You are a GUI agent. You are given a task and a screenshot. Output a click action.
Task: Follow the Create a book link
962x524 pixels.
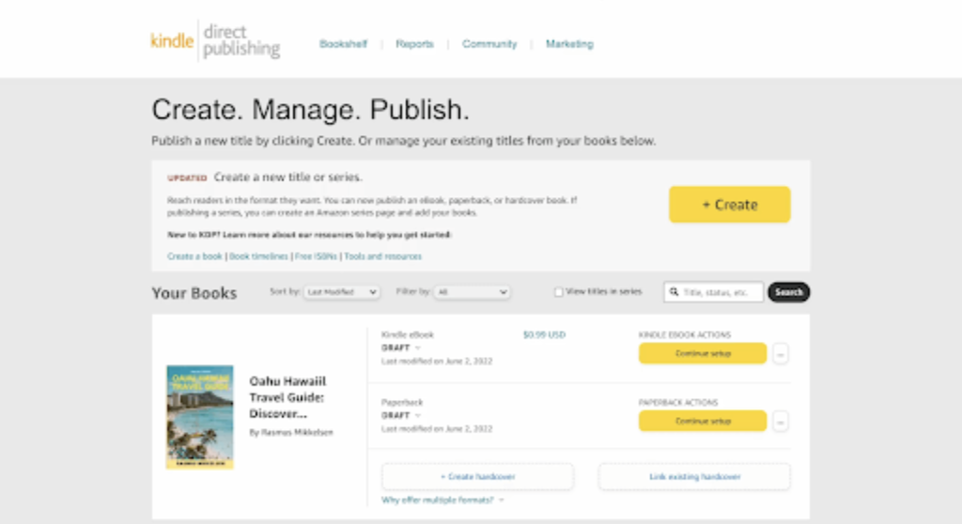(194, 256)
